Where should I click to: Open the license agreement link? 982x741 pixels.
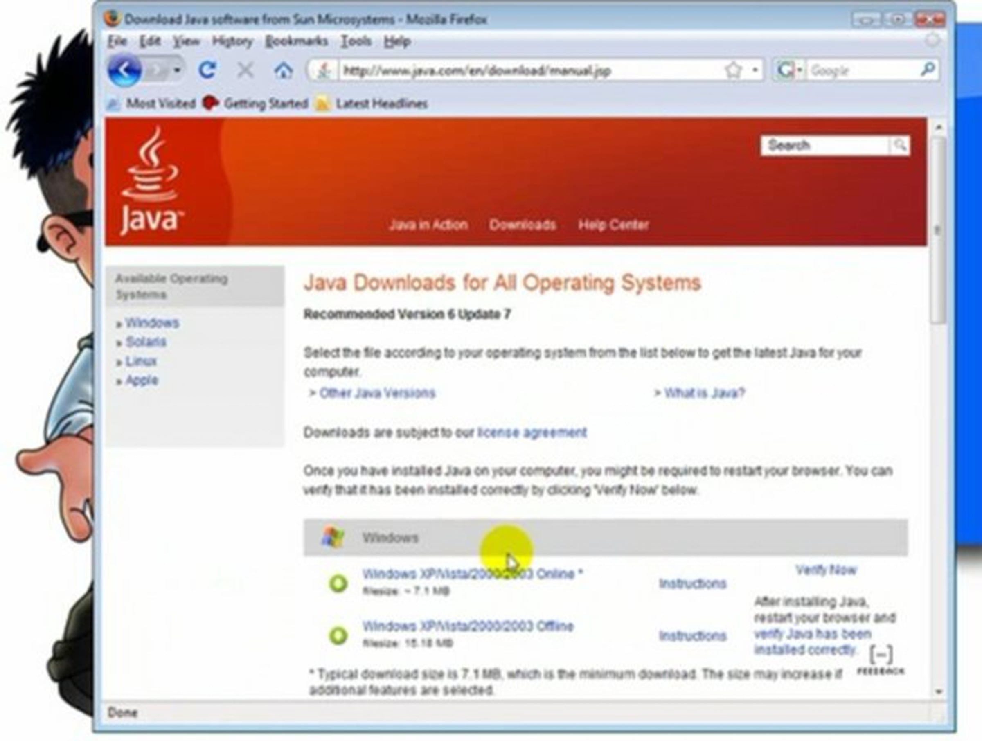(x=532, y=432)
